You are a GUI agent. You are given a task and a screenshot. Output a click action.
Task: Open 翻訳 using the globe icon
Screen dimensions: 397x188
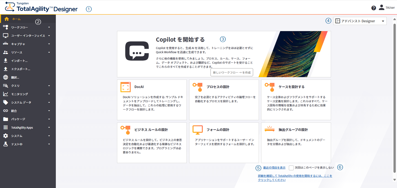tap(6, 77)
